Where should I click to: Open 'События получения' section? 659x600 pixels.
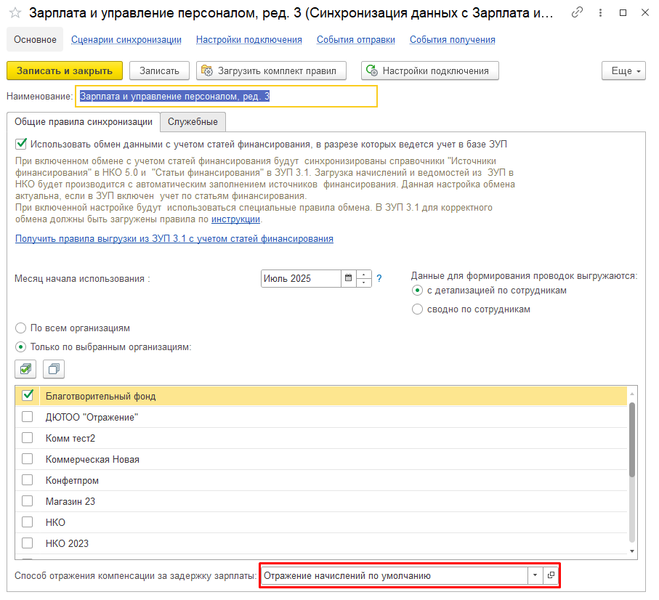coord(452,39)
